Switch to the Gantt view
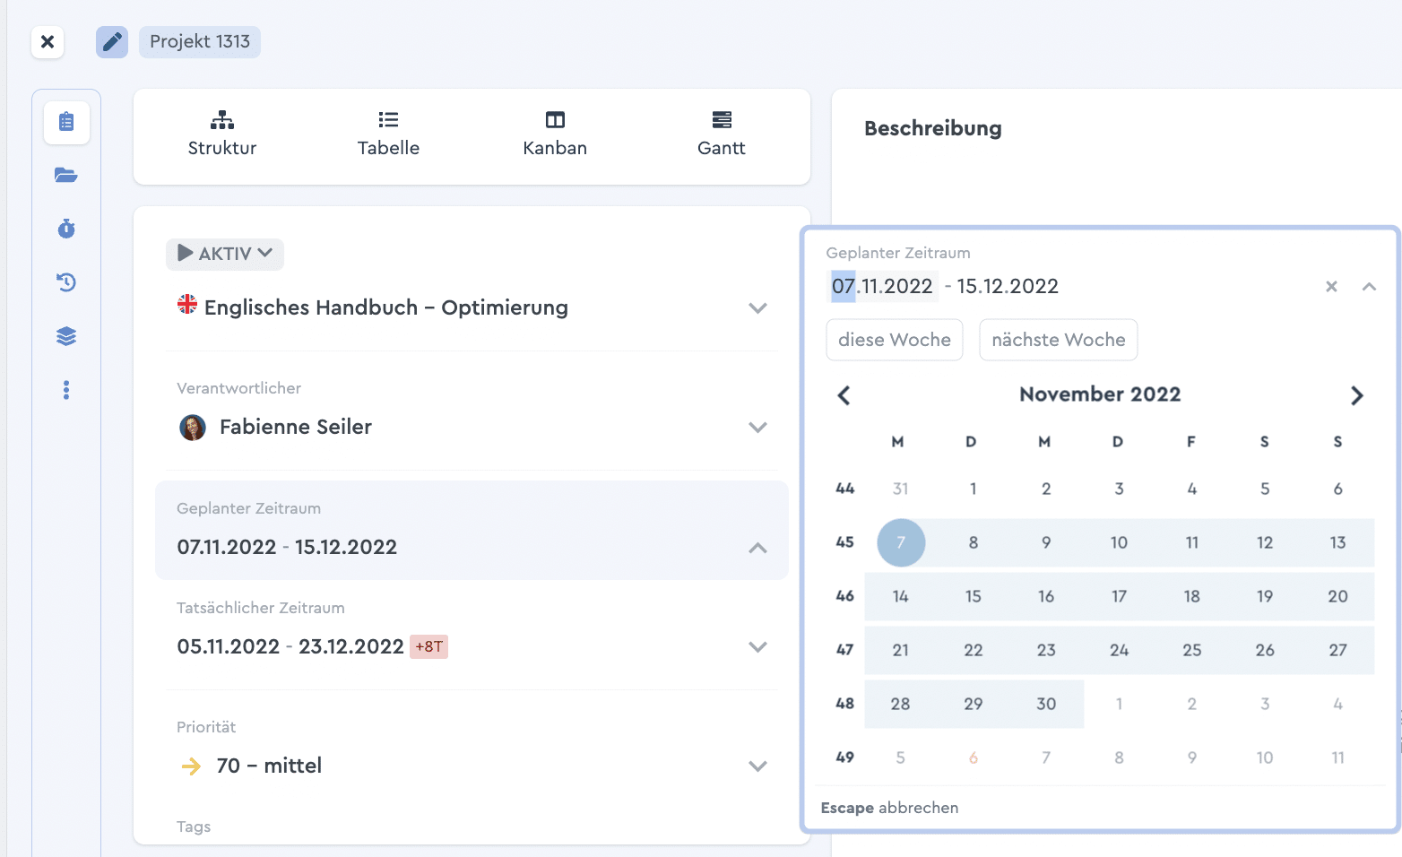This screenshot has height=857, width=1402. click(722, 134)
